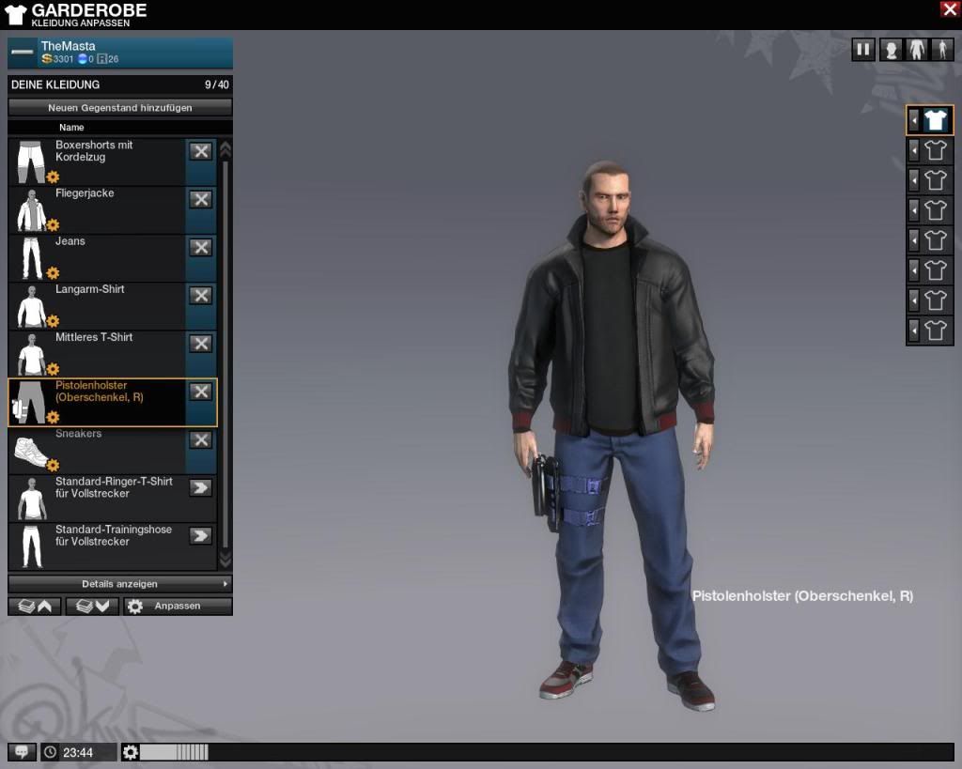Click Neuen Gegenstand hinzufügen button
Viewport: 962px width, 769px height.
click(120, 108)
